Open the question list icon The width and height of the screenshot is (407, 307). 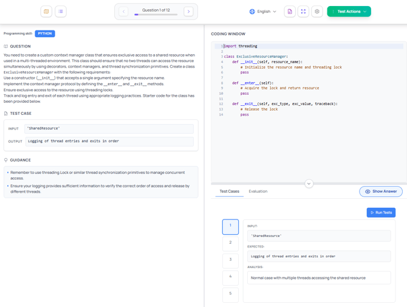pyautogui.click(x=61, y=12)
